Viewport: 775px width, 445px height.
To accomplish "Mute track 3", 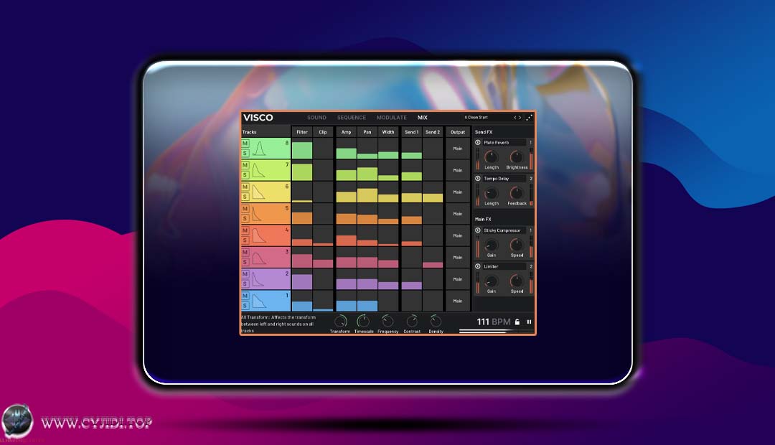I will (245, 252).
